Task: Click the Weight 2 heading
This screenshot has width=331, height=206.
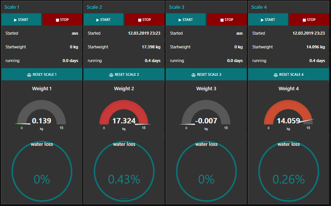Action: point(124,89)
